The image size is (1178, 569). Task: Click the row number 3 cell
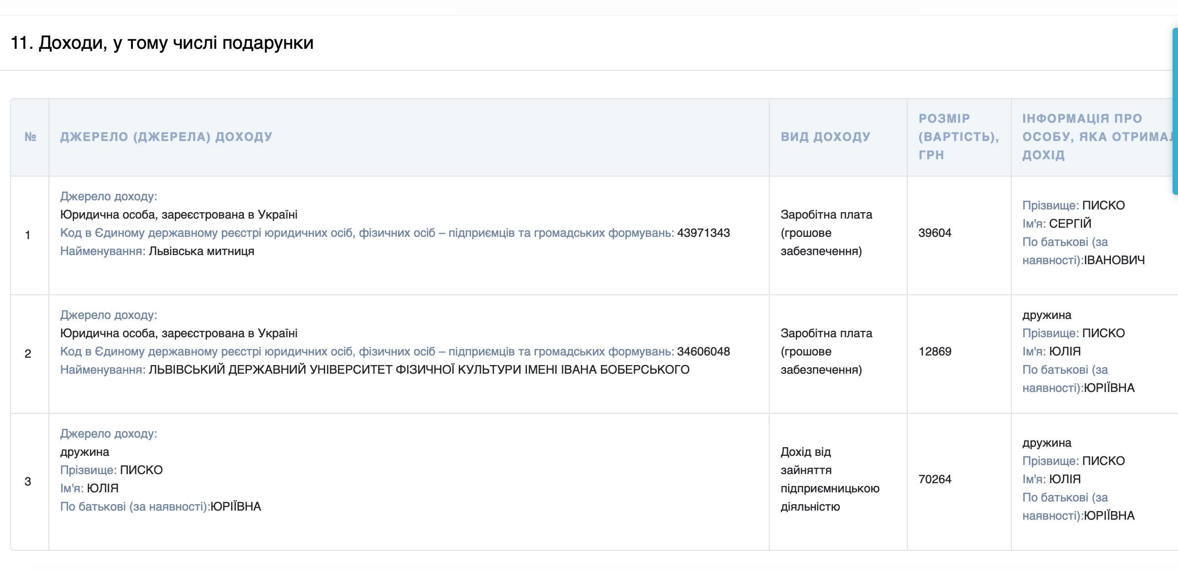pyautogui.click(x=28, y=482)
